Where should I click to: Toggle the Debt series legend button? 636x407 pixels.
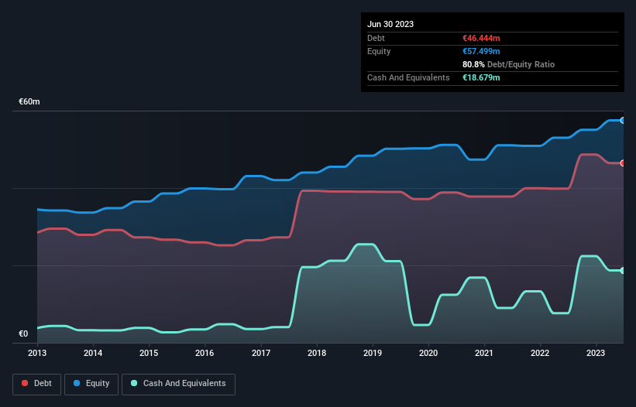tap(37, 384)
